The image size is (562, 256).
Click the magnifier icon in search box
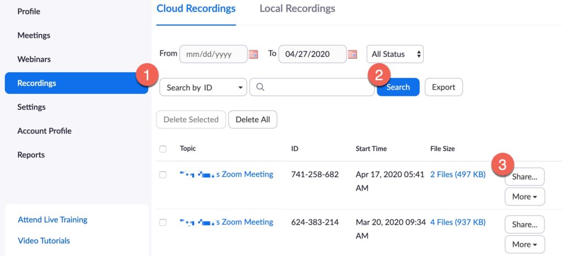pos(261,87)
